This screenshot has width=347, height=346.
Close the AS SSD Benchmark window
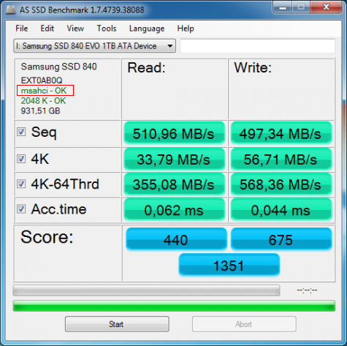(326, 7)
